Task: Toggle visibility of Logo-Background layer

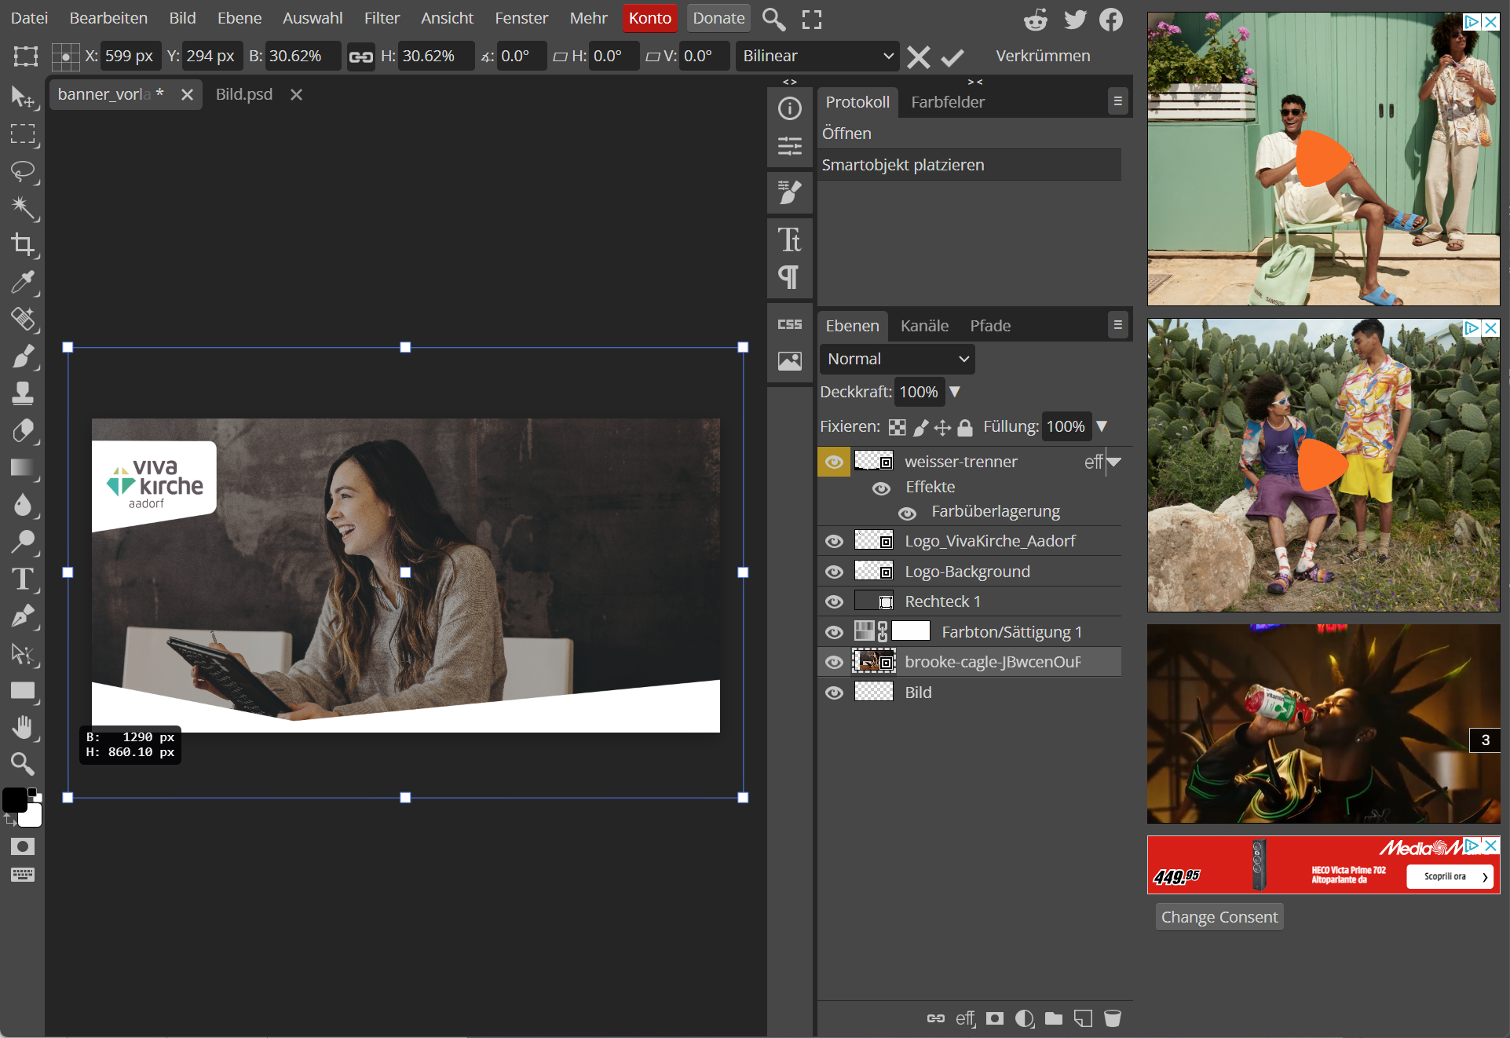Action: click(834, 572)
